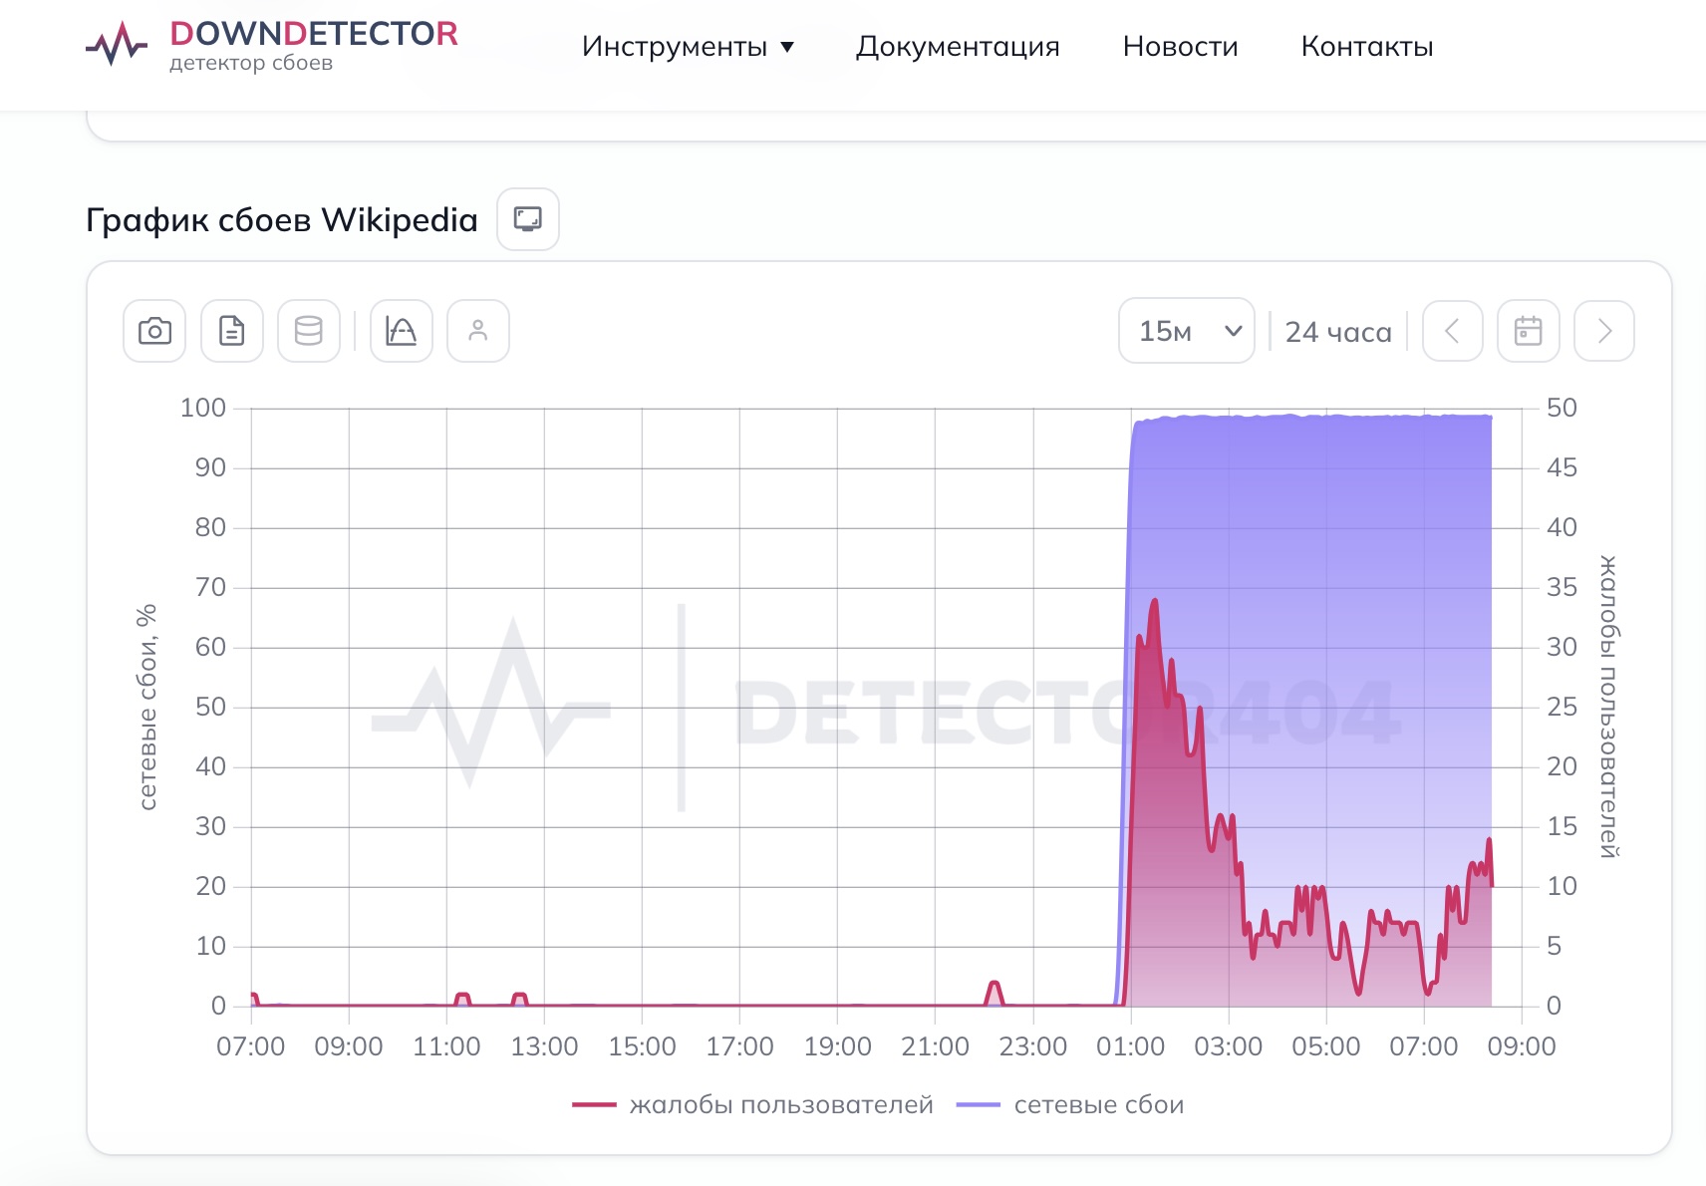The width and height of the screenshot is (1706, 1186).
Task: Expand the Инструменты menu
Action: pos(688,46)
